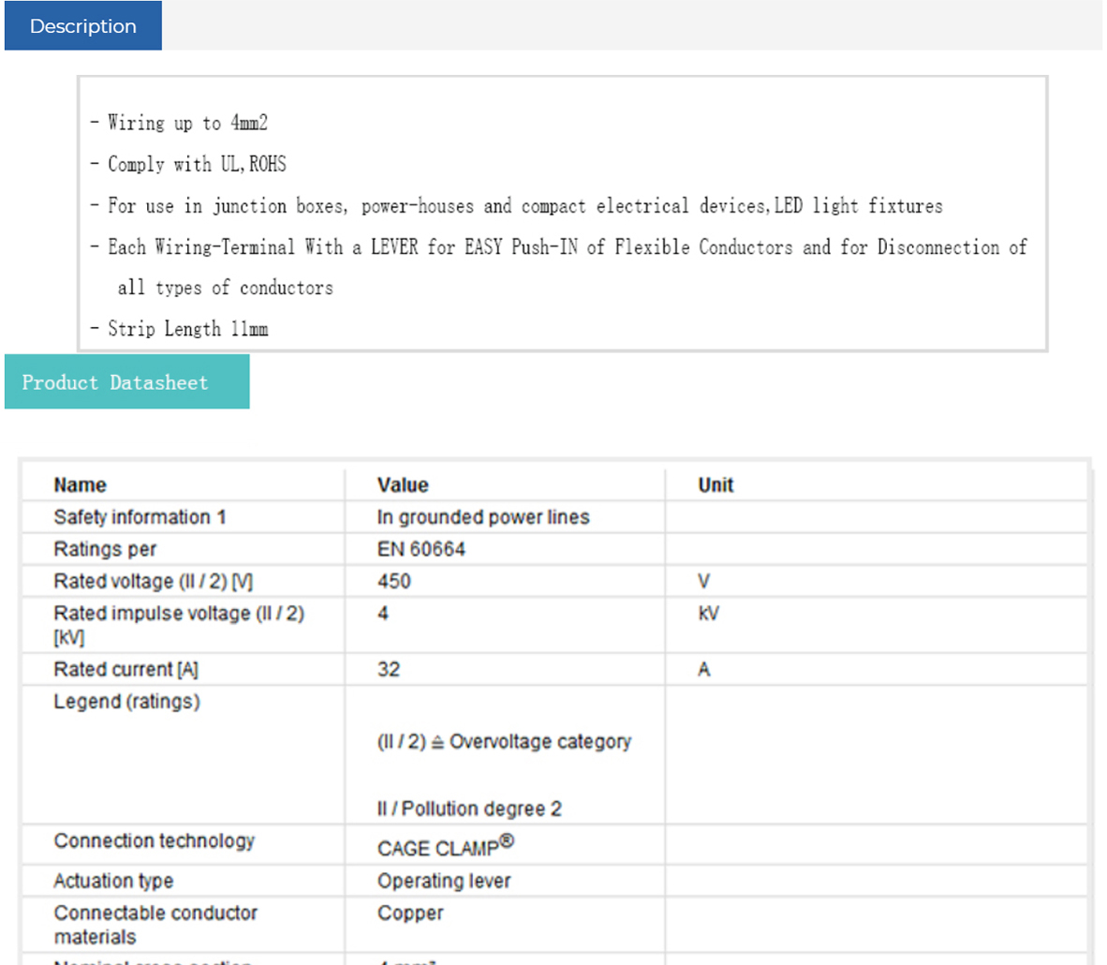Click the 'EN 60664' ratings value

click(x=421, y=549)
